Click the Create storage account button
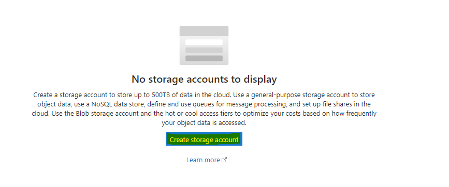The image size is (449, 187). [x=204, y=139]
